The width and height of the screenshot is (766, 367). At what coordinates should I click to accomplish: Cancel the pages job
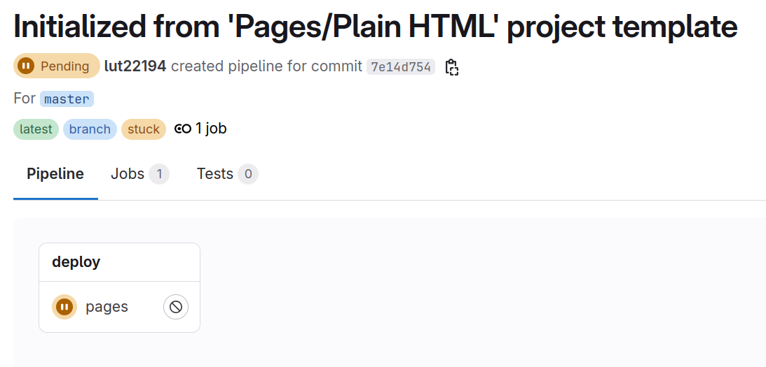[176, 307]
